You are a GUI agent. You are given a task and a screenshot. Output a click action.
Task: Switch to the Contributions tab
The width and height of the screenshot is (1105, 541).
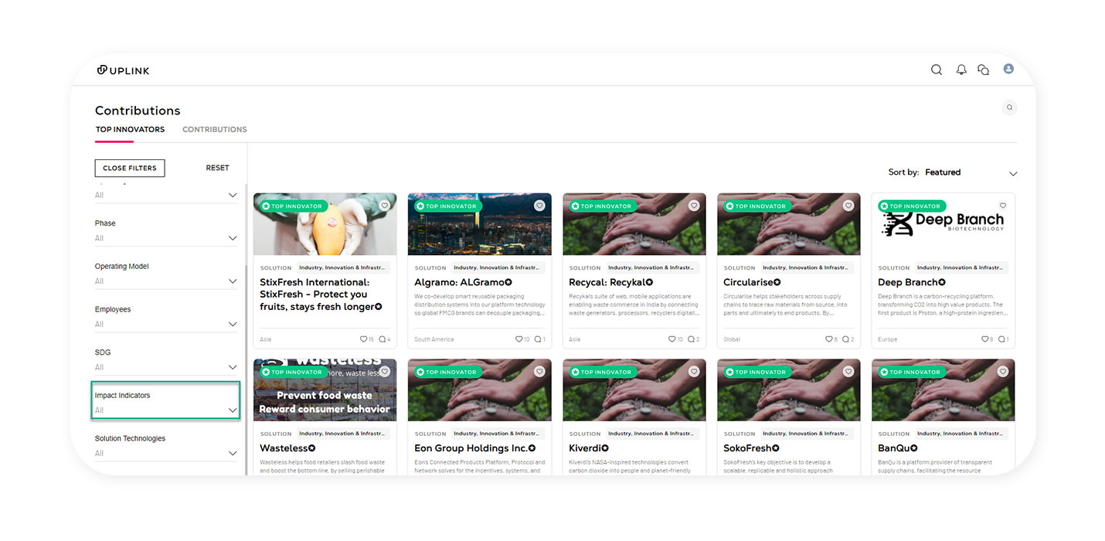coord(214,129)
